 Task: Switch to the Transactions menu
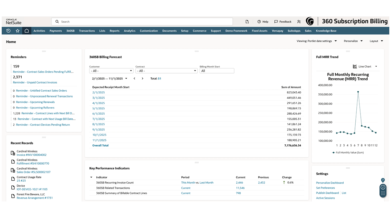87,31
